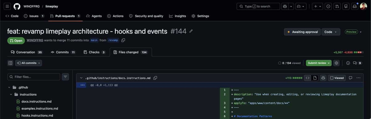
Task: Open the comments panel with 9 comments
Action: coord(357,63)
